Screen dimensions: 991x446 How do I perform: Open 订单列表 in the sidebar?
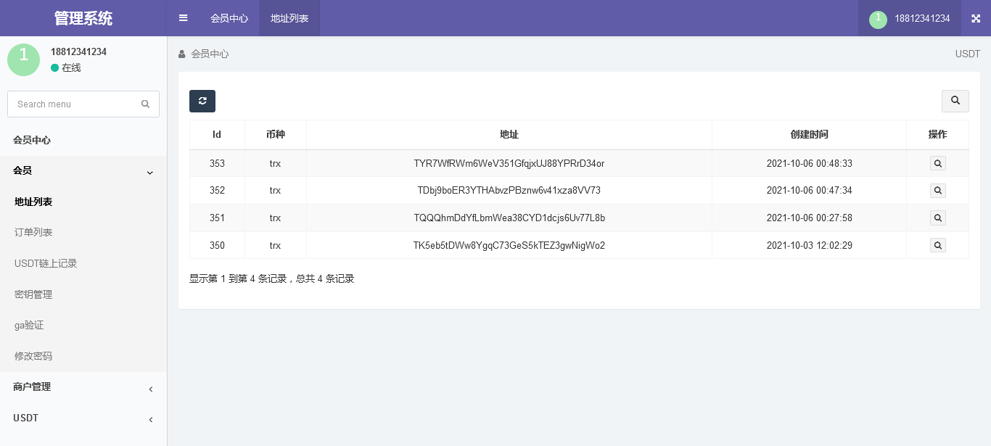[33, 233]
